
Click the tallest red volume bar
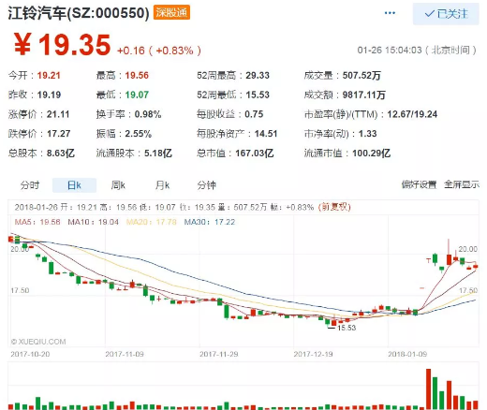428,389
